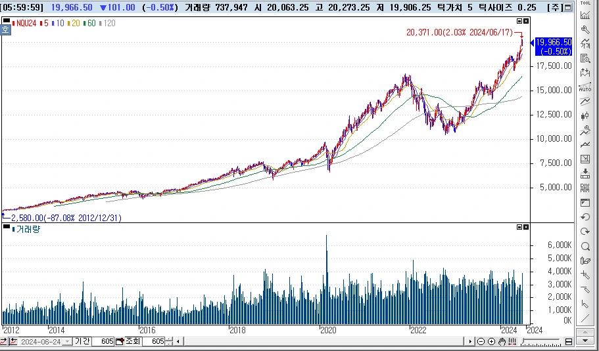Click the 19,966.50 current price tag

point(553,47)
